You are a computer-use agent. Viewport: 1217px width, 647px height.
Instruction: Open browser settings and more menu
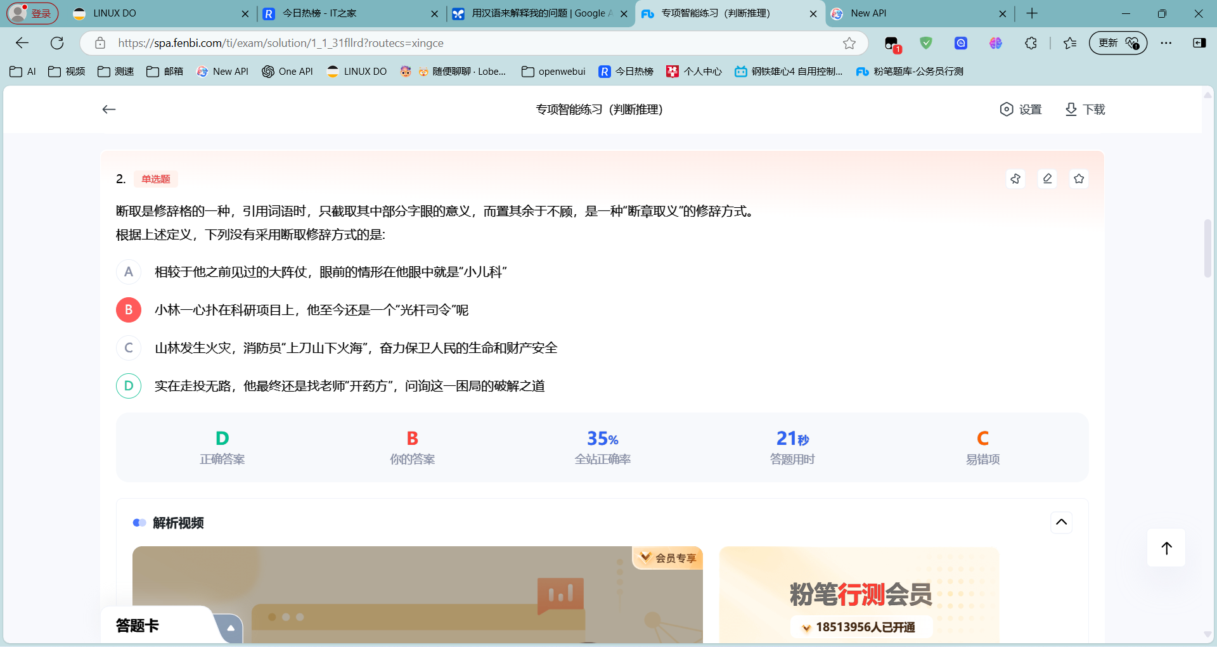coord(1166,43)
